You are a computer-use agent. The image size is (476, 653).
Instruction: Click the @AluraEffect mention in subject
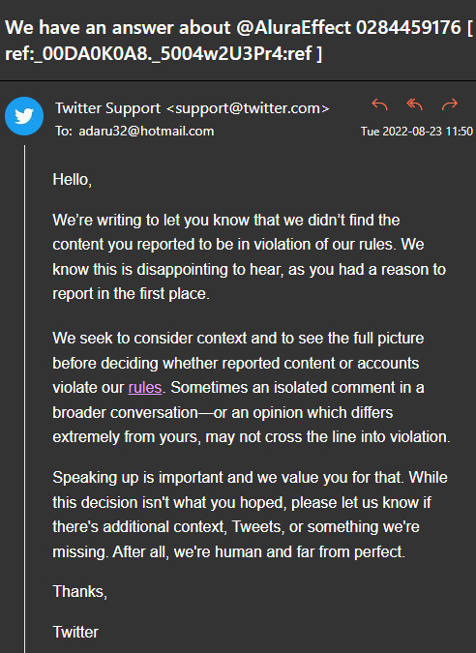(293, 28)
